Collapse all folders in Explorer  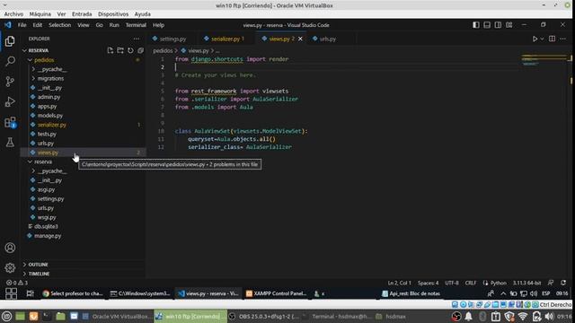(x=140, y=50)
